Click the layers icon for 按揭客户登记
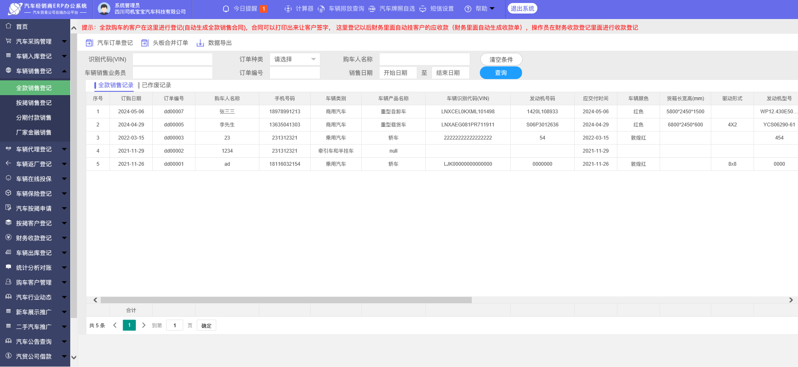This screenshot has height=367, width=798. [8, 223]
